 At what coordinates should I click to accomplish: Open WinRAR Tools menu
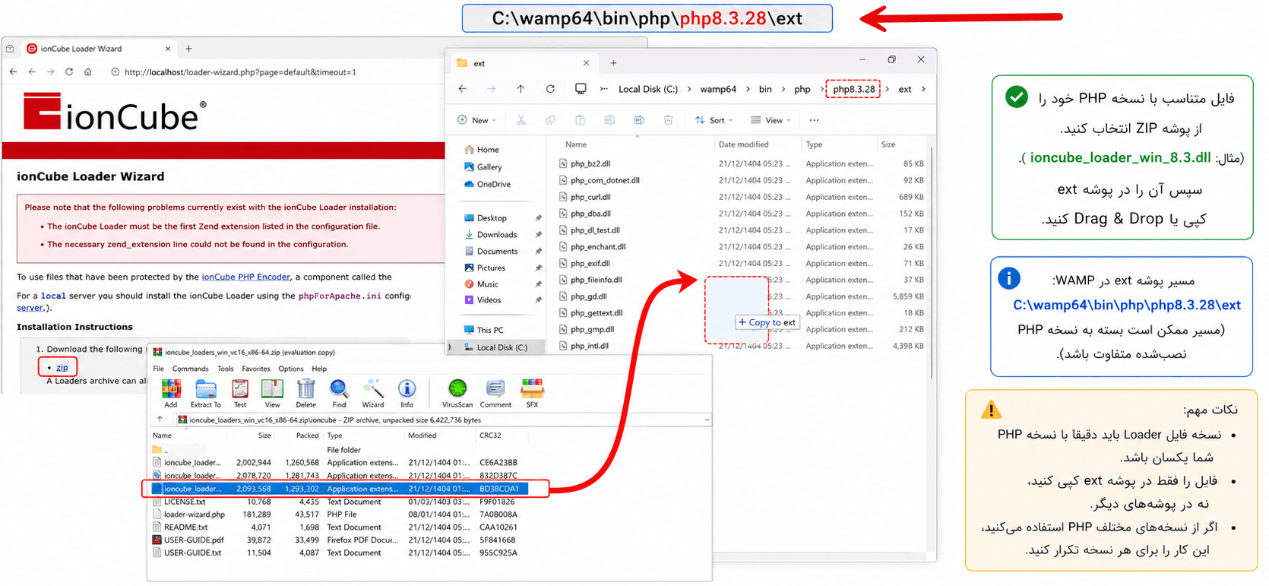coord(226,369)
